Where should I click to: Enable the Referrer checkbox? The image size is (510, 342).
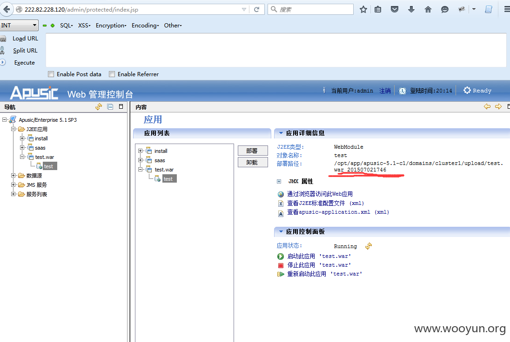pos(112,74)
